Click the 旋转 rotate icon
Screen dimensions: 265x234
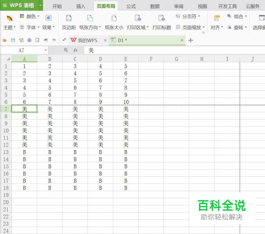(229, 27)
